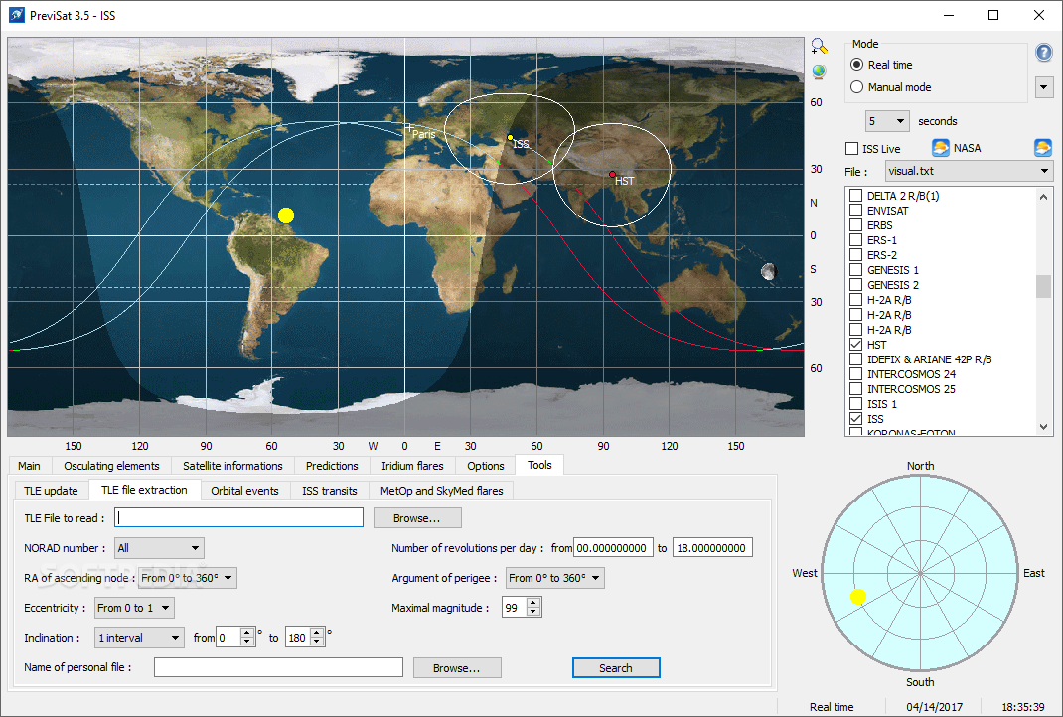Increase Maximal magnitude with up arrow

click(533, 603)
